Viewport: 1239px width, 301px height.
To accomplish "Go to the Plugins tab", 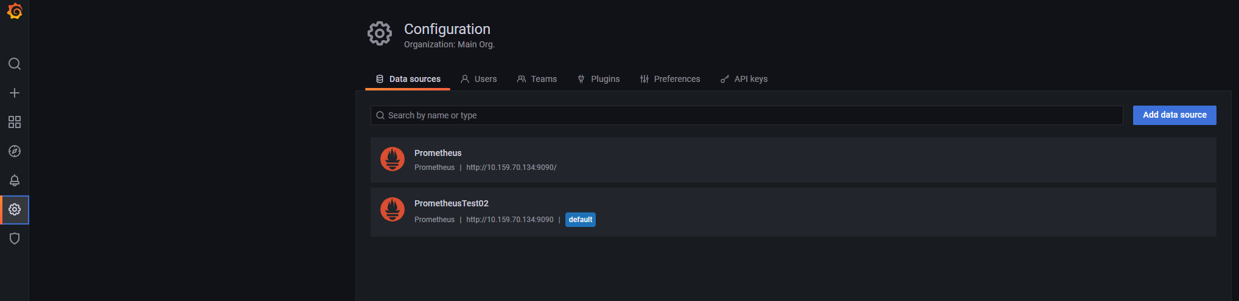I will [598, 79].
